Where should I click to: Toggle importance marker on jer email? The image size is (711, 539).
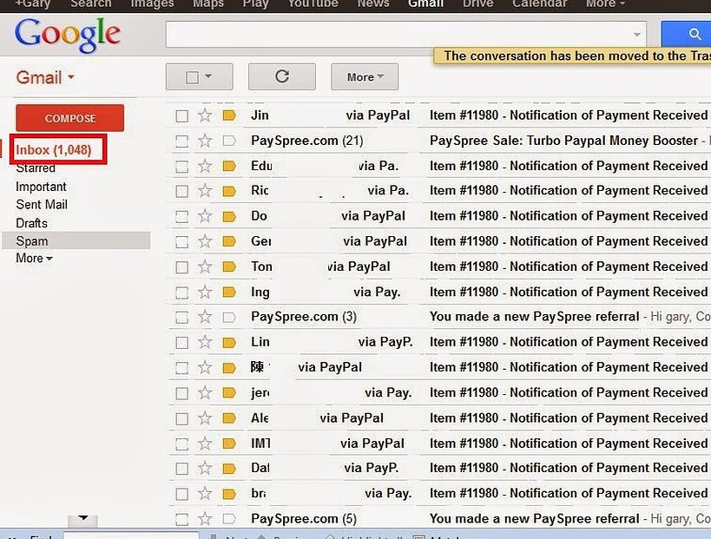pyautogui.click(x=229, y=393)
